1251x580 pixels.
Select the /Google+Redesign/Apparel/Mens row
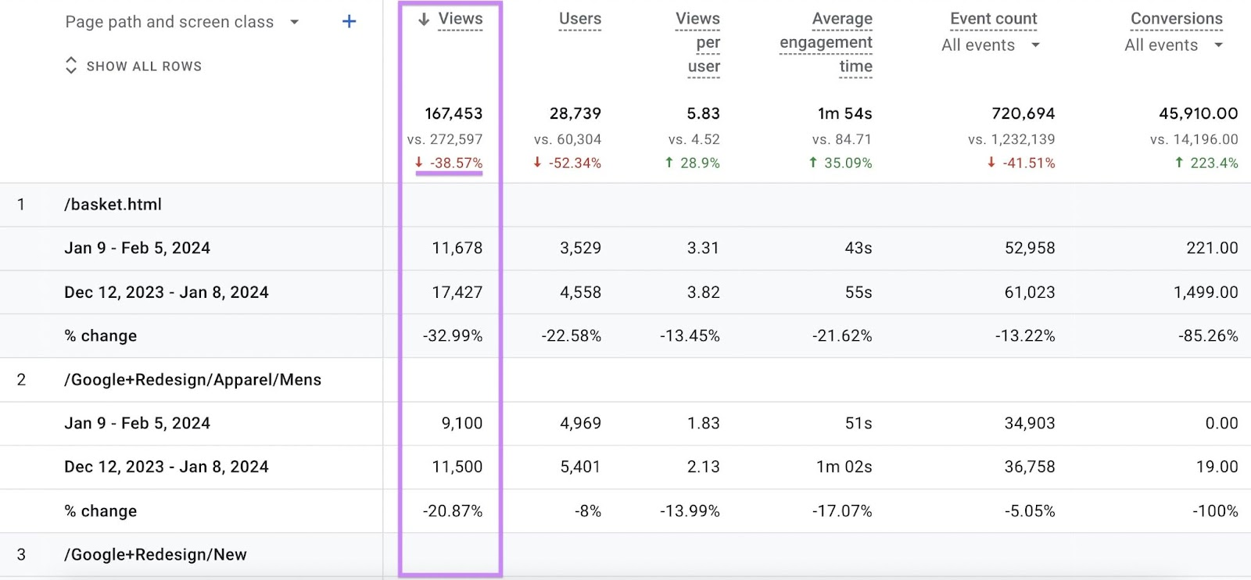192,380
